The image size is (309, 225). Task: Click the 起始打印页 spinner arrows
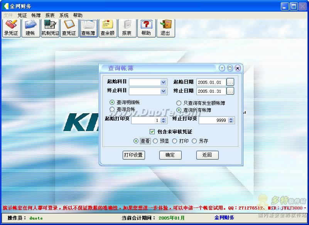tap(163, 120)
